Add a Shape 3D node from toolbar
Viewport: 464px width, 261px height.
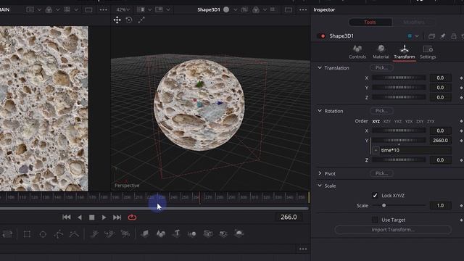[x=161, y=233]
